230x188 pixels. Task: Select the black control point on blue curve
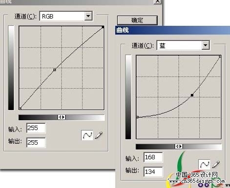click(192, 95)
